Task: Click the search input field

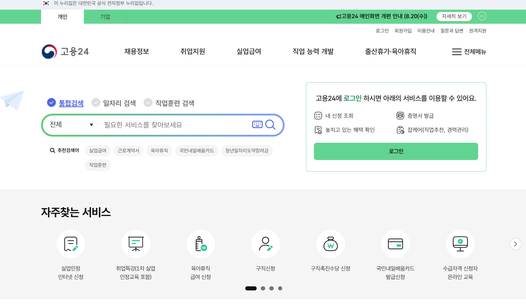Action: click(x=173, y=125)
